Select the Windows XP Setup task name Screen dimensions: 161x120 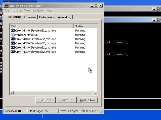[x=26, y=35]
